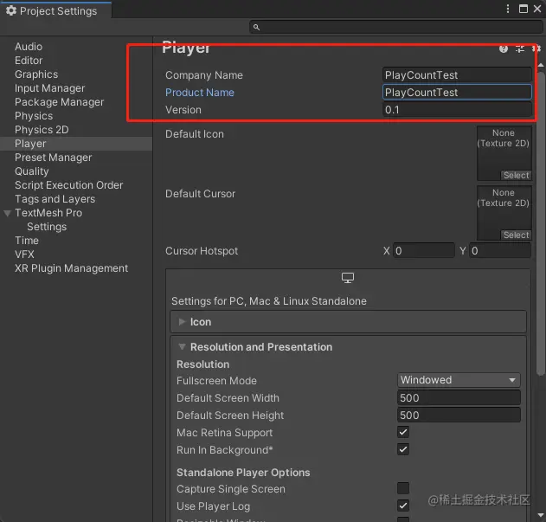Open Preset Manager settings
This screenshot has height=522, width=546.
click(x=54, y=158)
